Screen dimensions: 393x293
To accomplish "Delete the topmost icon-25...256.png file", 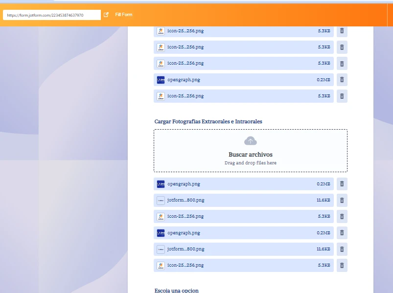I will coord(342,31).
